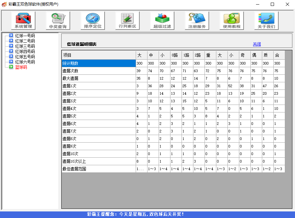The width and height of the screenshot is (295, 218).
Task: Select the 遗漏5次 row label
Action: click(99, 116)
